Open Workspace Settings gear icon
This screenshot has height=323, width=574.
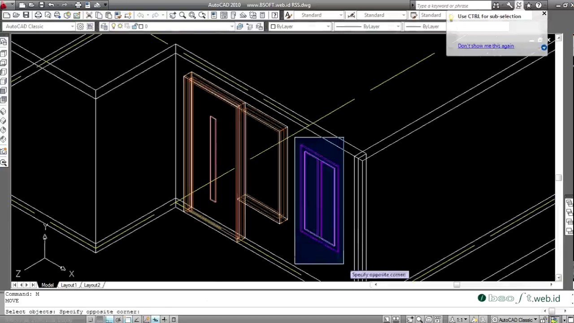(x=80, y=26)
